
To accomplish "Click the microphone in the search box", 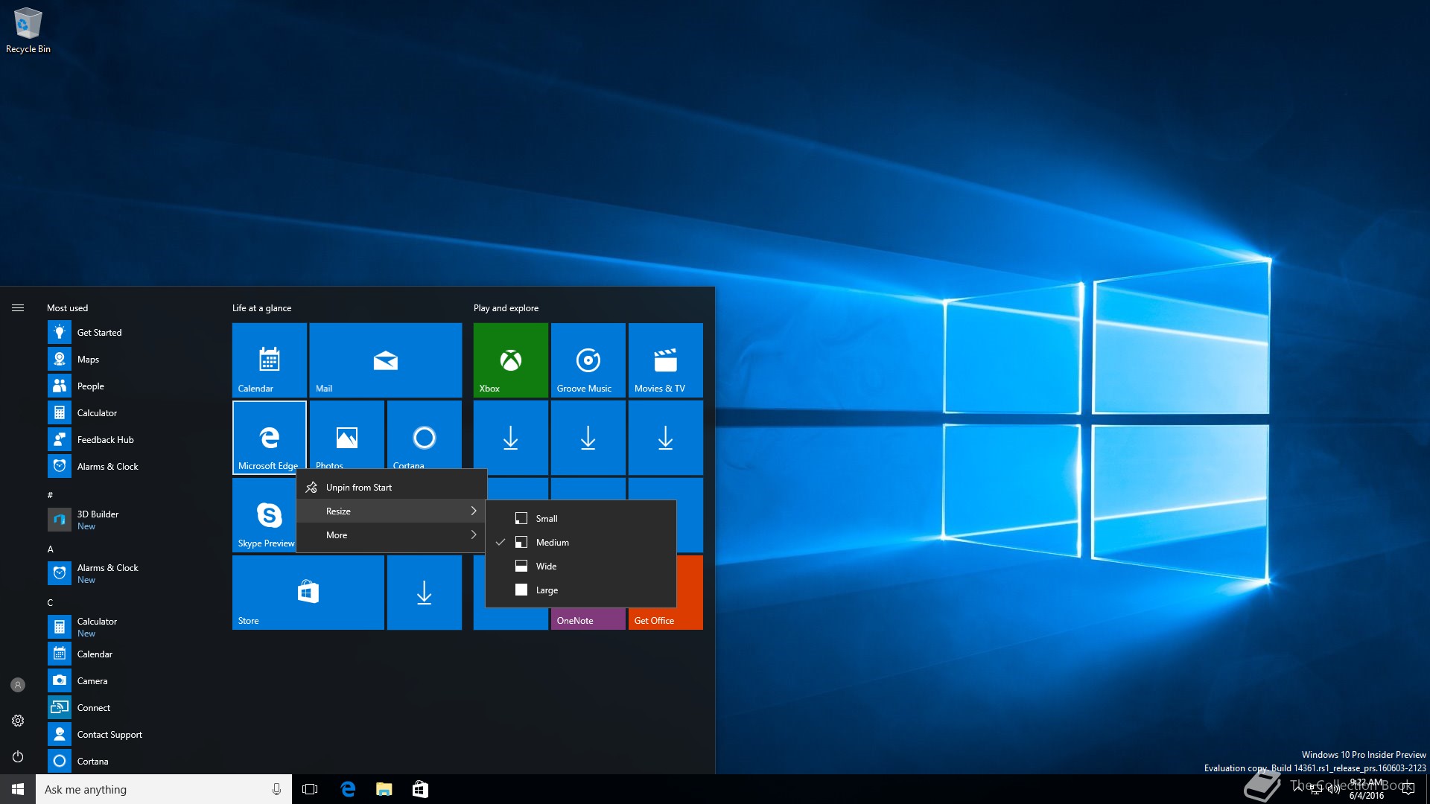I will click(276, 789).
